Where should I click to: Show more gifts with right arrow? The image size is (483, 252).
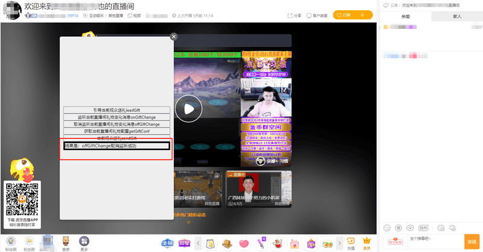(x=339, y=243)
